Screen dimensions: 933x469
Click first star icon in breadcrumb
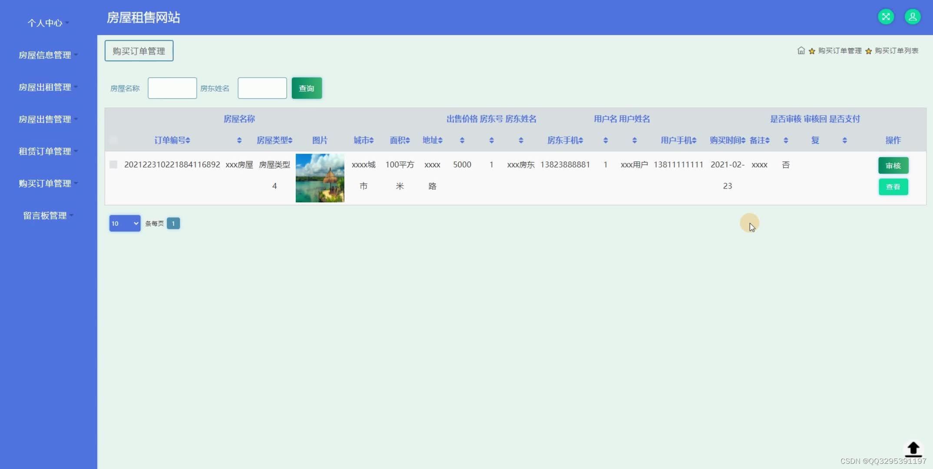pyautogui.click(x=812, y=51)
